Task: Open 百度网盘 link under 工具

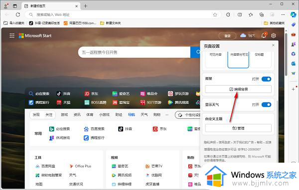Action: point(45,166)
